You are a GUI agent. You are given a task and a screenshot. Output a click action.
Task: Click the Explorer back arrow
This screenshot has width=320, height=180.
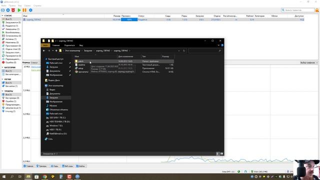pyautogui.click(x=44, y=50)
